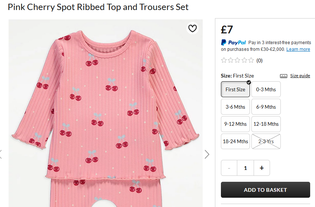This screenshot has width=315, height=207.
Task: Choose the 6-9 Mths size
Action: coord(266,107)
